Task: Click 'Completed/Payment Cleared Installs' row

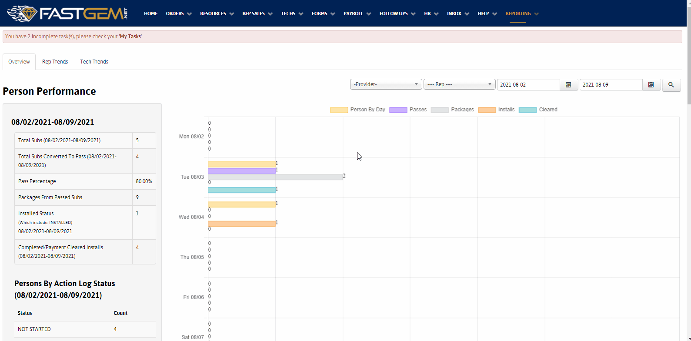Action: click(x=85, y=252)
